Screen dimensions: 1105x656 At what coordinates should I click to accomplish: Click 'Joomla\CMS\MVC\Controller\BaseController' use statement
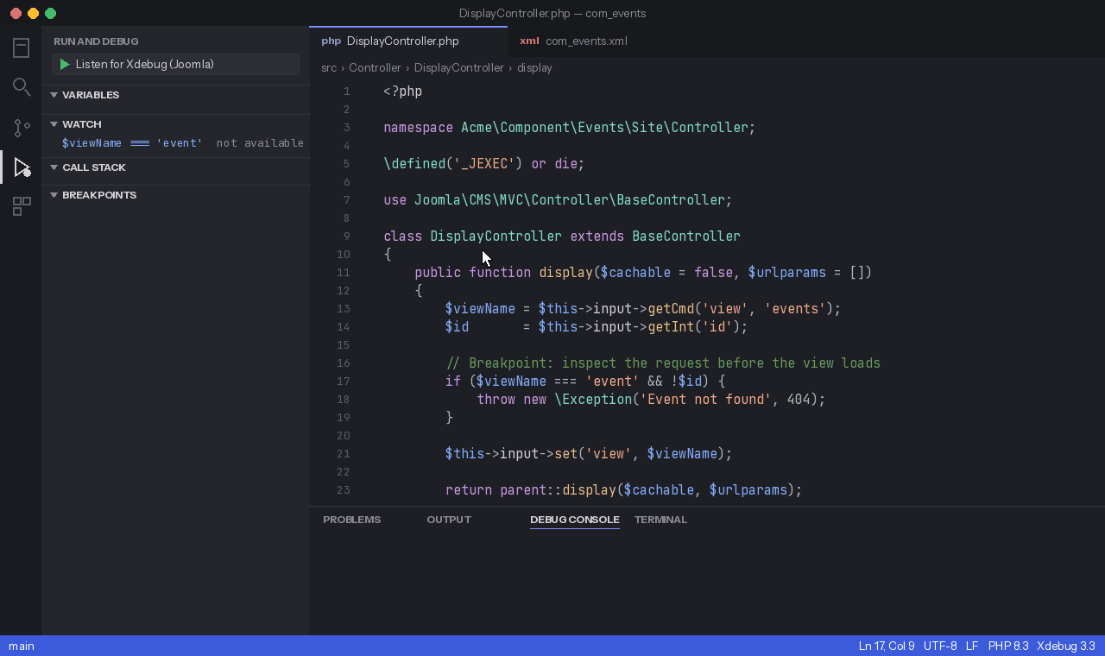570,199
